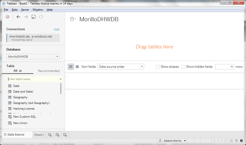Screen dimensions: 246x145
Task: Click the HackneyLicense table grid icon
Action: (10, 109)
